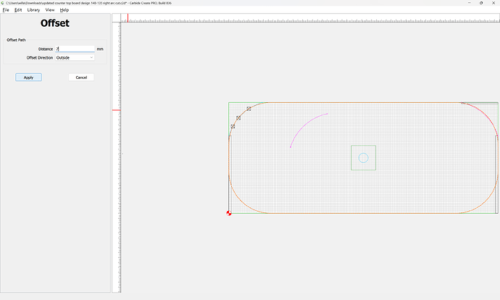Cancel the Offset operation
500x300 pixels.
81,77
